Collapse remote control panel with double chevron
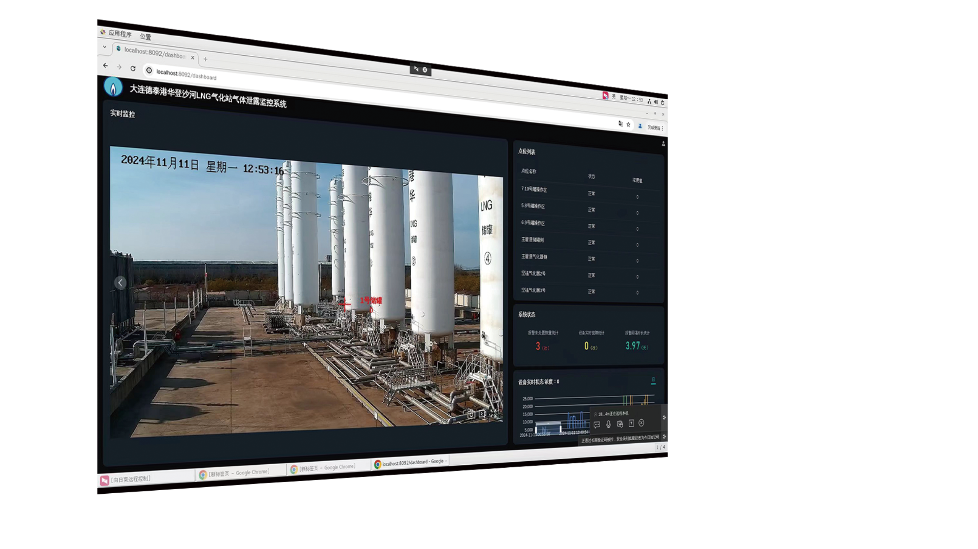Screen dimensions: 978x549 664,417
